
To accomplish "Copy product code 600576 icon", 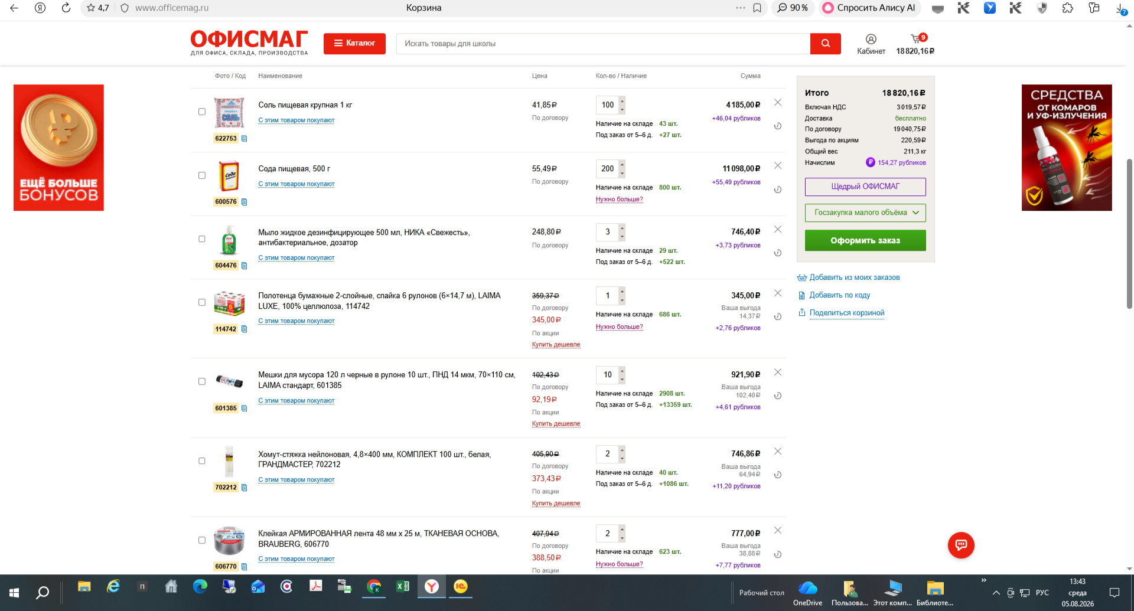I will pyautogui.click(x=245, y=202).
